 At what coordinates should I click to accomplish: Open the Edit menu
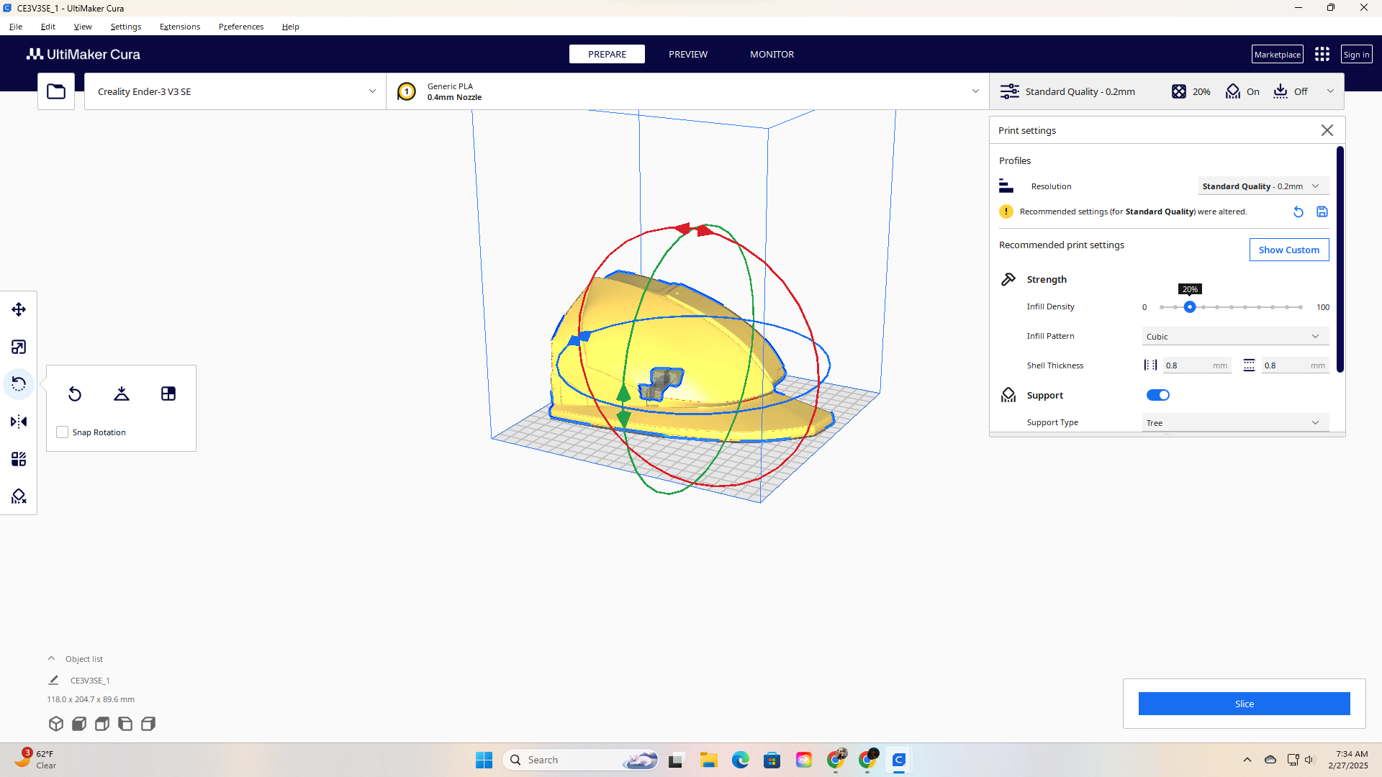point(48,27)
